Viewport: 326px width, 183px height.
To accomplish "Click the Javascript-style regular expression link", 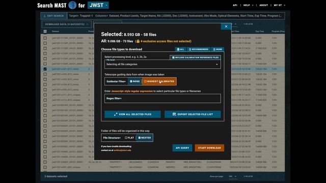I will [x=132, y=91].
